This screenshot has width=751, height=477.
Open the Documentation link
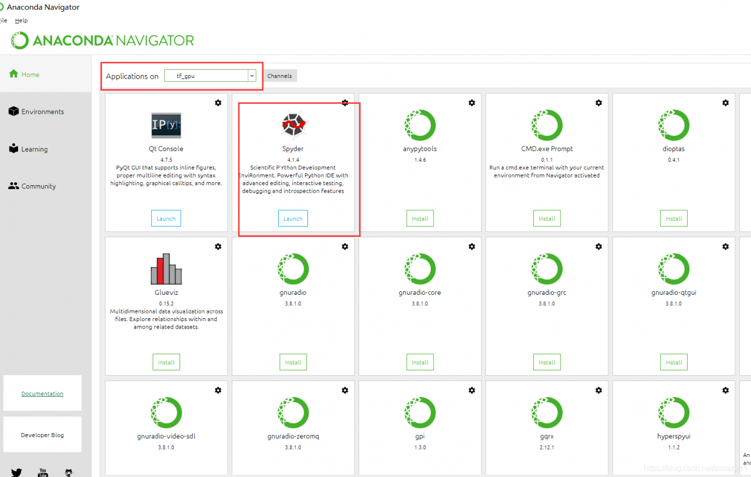[42, 393]
